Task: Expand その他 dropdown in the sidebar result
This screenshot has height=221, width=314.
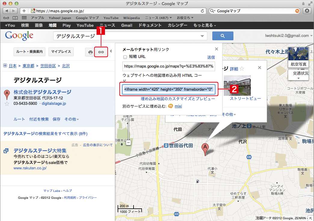Action: tap(72, 119)
